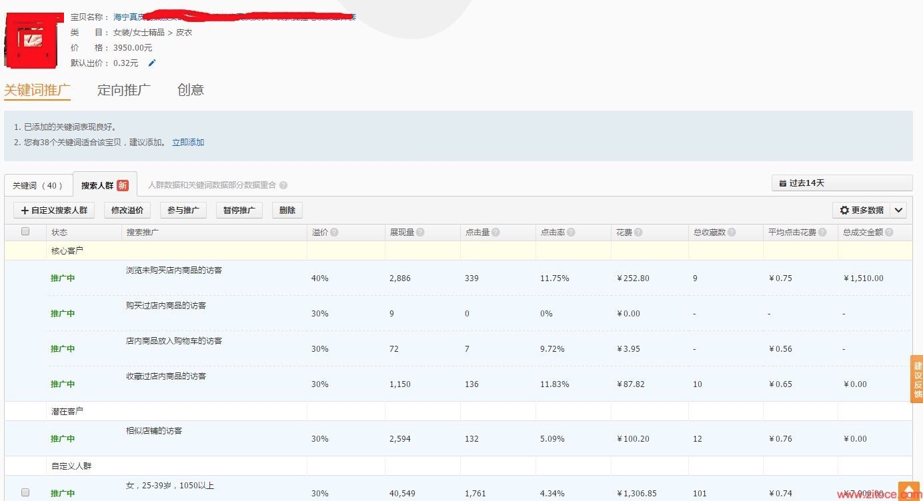Expand the arrow next to 更多数据
The width and height of the screenshot is (923, 501).
point(898,211)
